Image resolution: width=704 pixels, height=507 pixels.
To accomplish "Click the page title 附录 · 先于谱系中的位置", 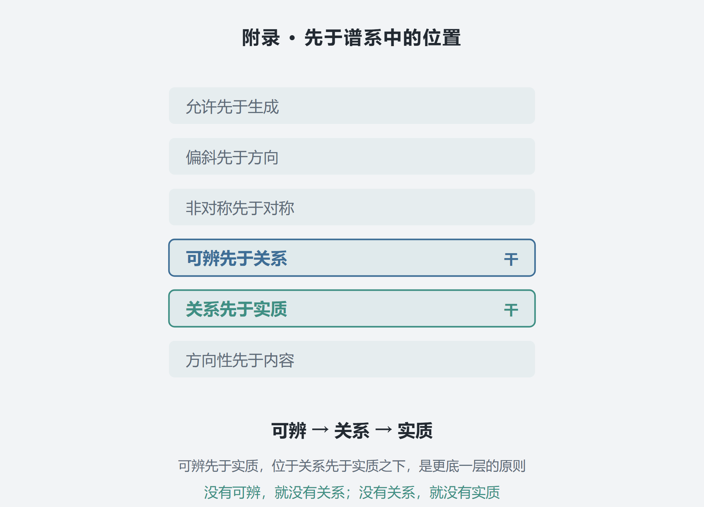I will tap(351, 38).
